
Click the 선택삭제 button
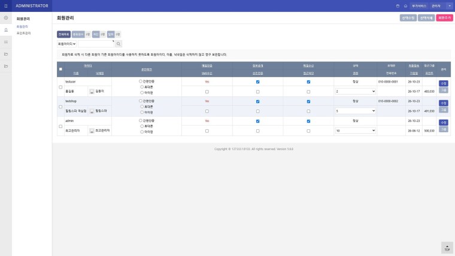[426, 18]
